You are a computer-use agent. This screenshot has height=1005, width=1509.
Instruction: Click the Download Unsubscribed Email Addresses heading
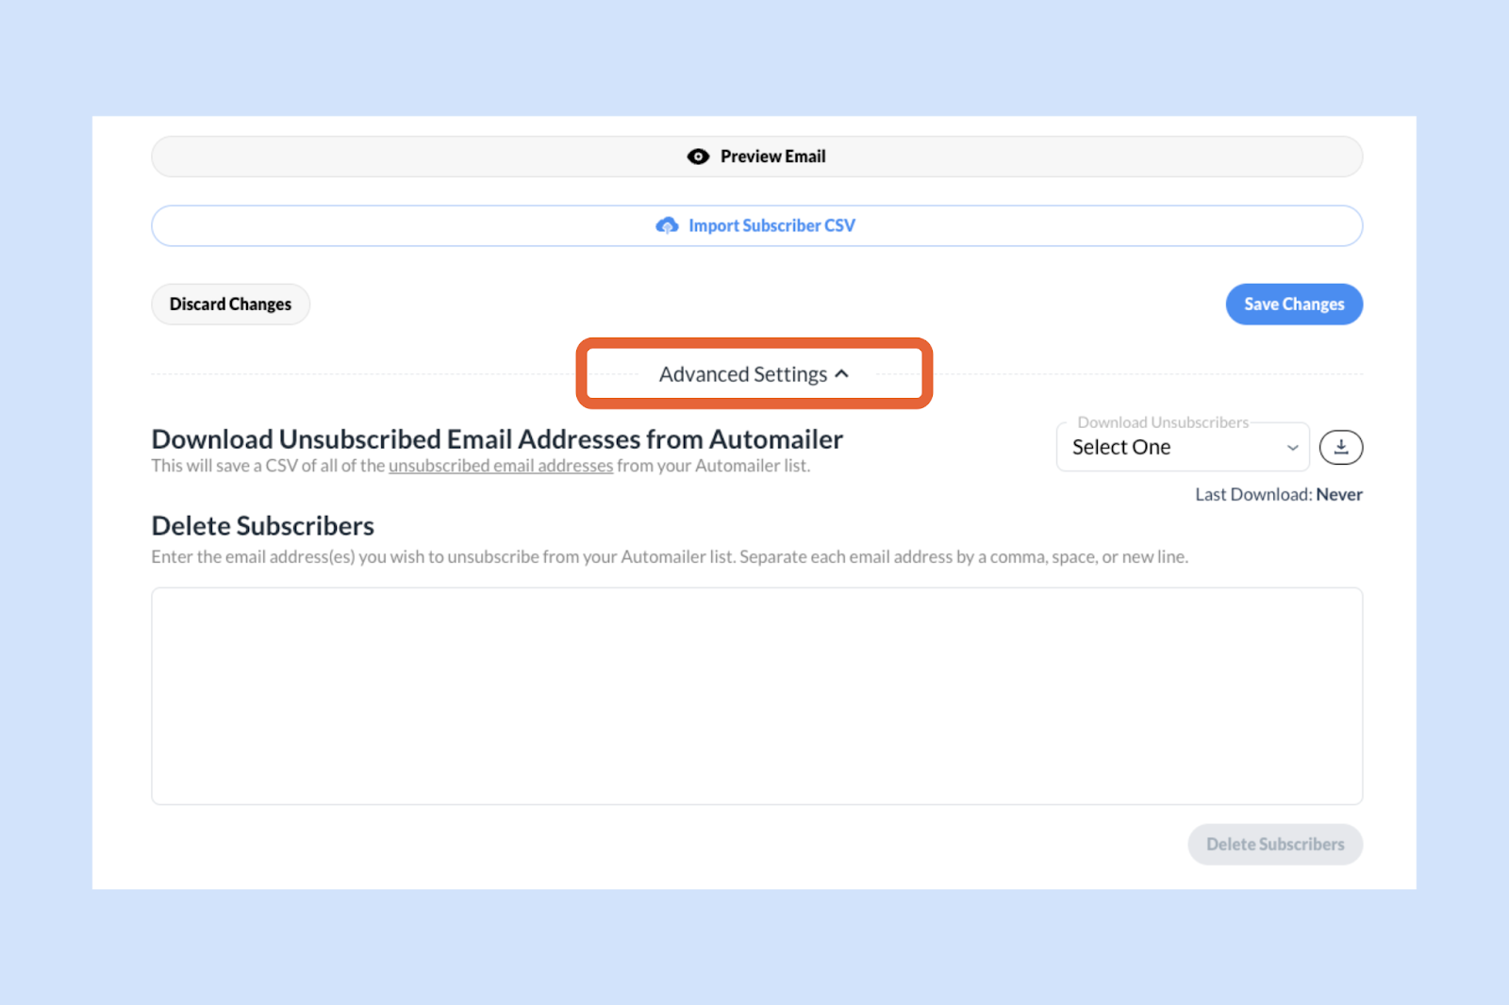tap(497, 439)
